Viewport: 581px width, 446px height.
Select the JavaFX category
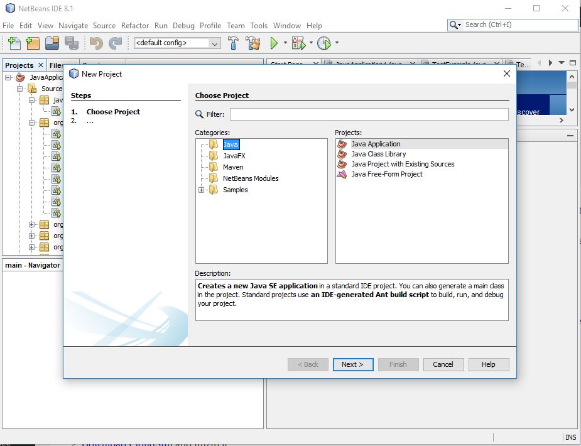(x=234, y=156)
